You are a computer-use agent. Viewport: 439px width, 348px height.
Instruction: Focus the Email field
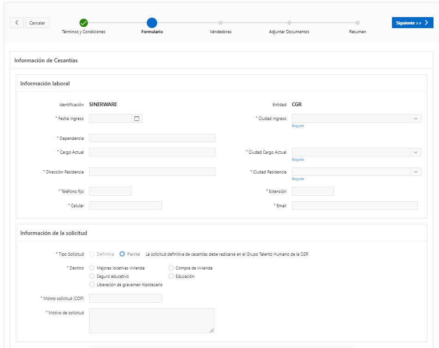pos(355,205)
